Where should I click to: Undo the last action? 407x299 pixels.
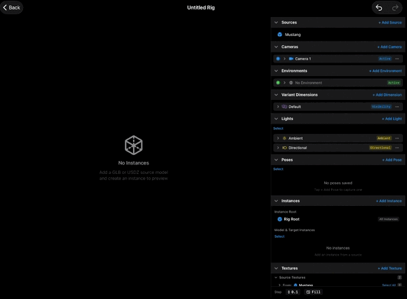[379, 7]
